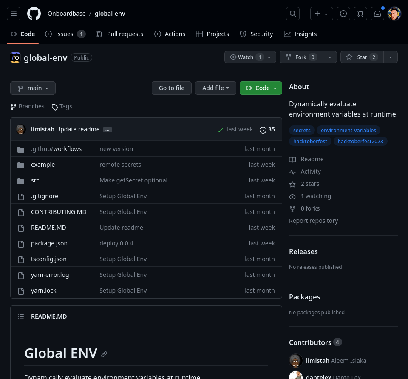
Task: Open notifications inbox icon
Action: pos(377,14)
